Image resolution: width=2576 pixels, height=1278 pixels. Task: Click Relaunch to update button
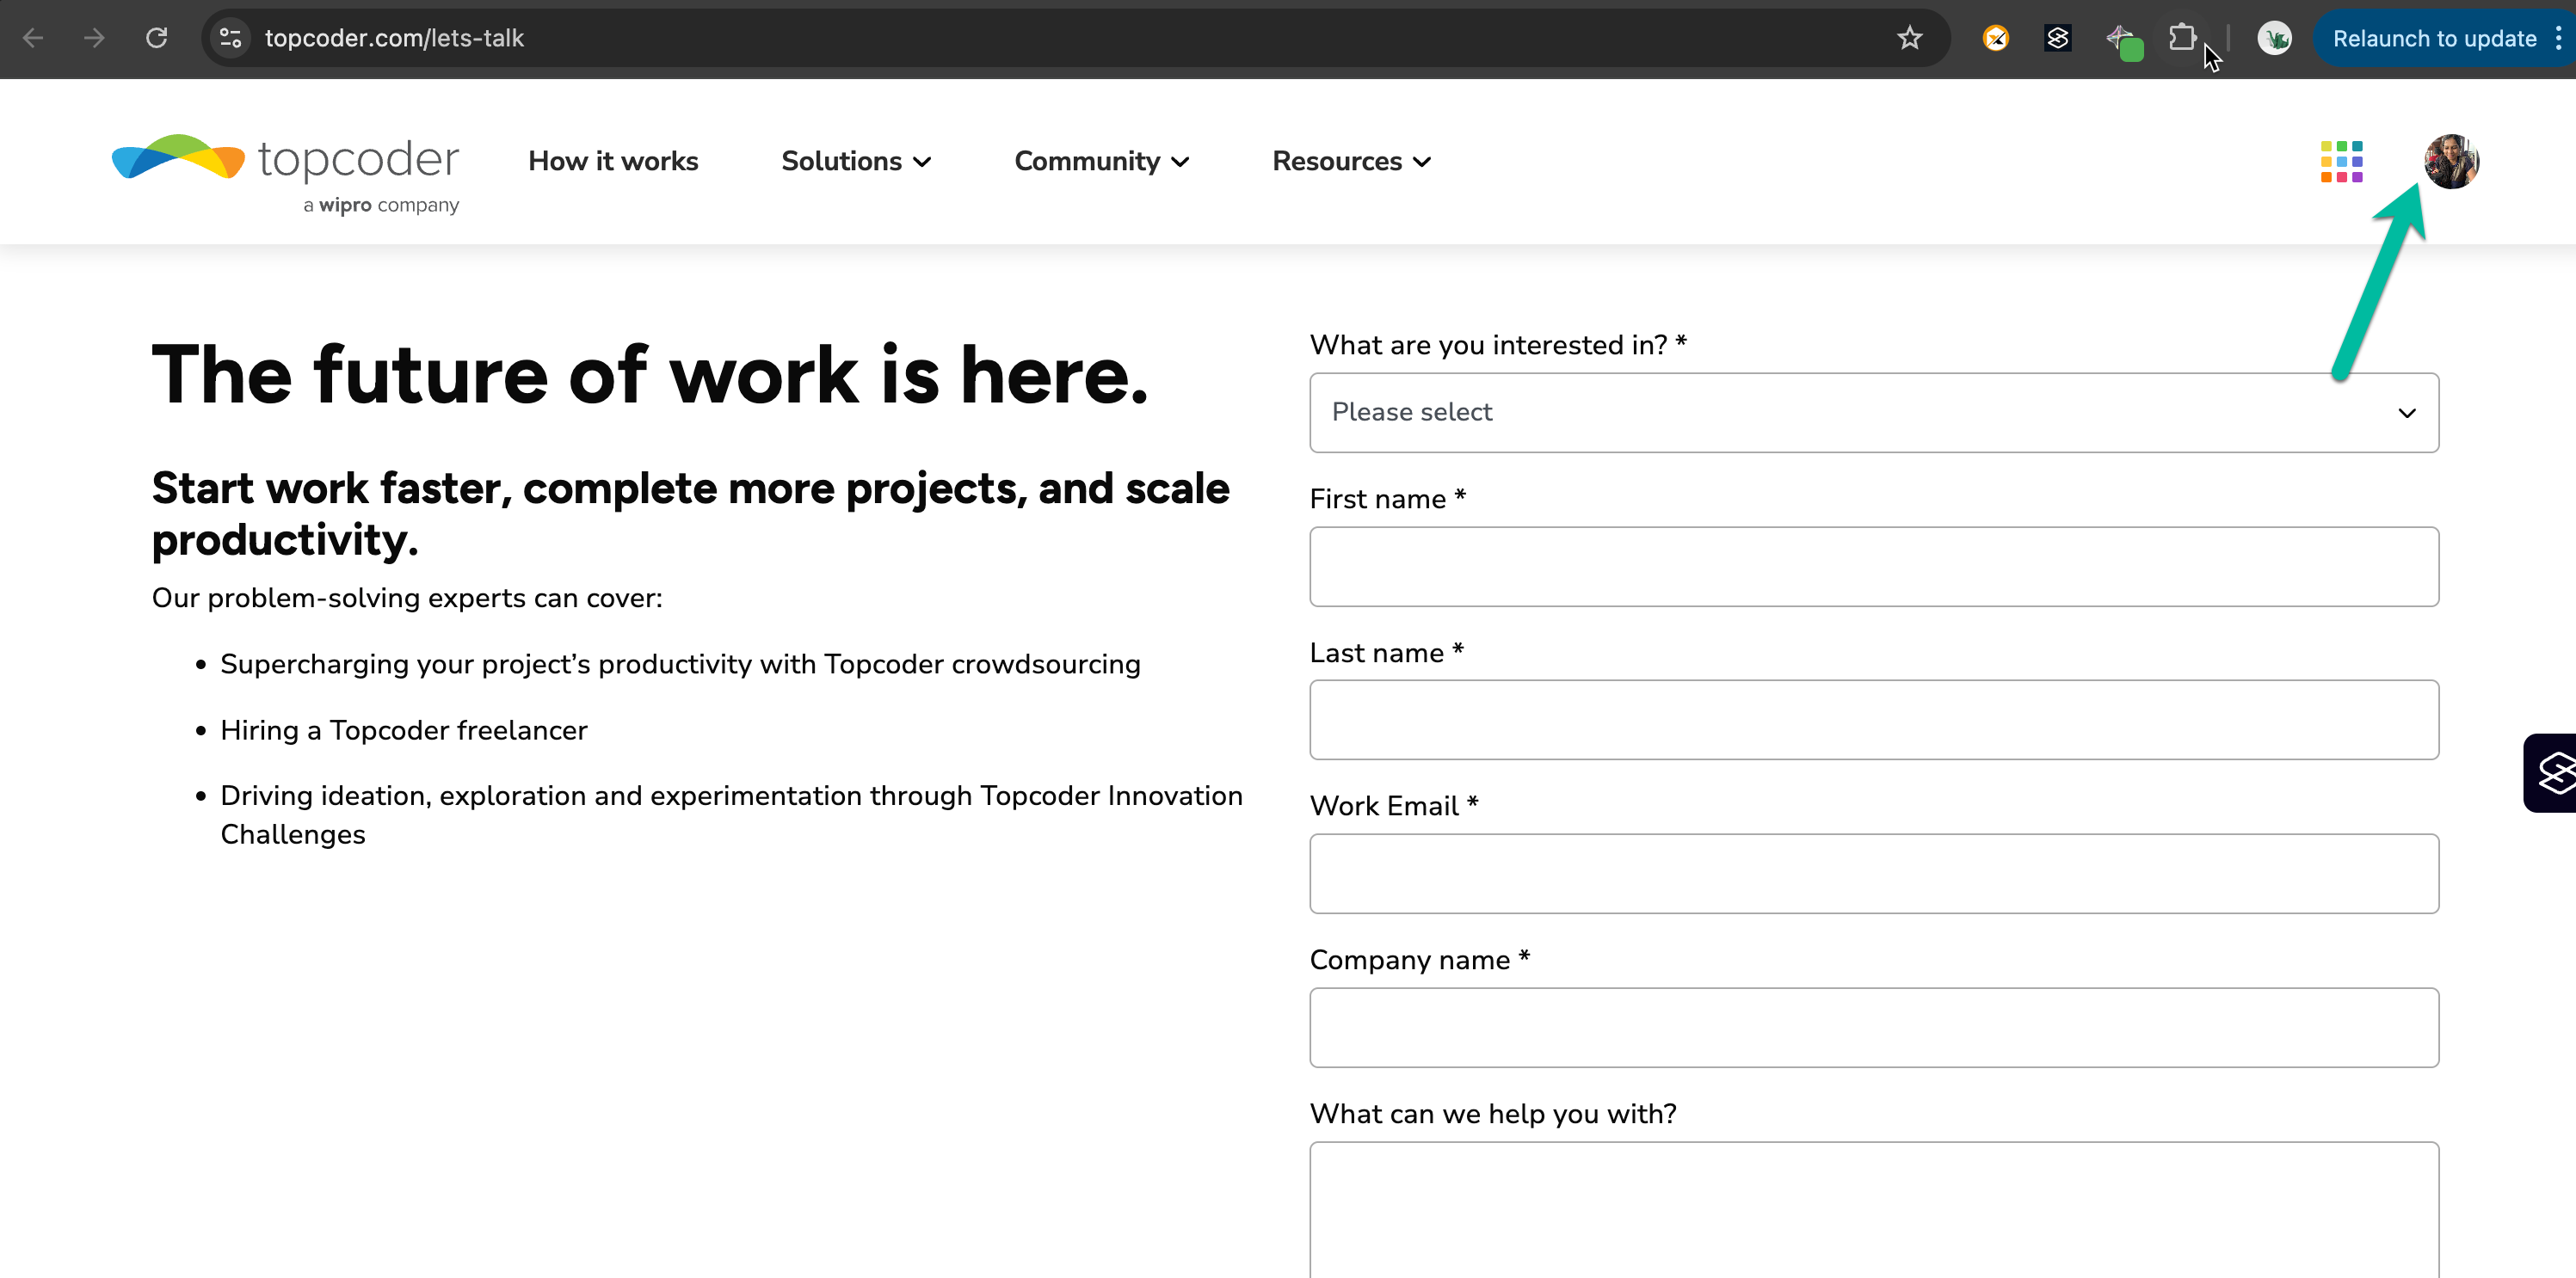point(2433,38)
